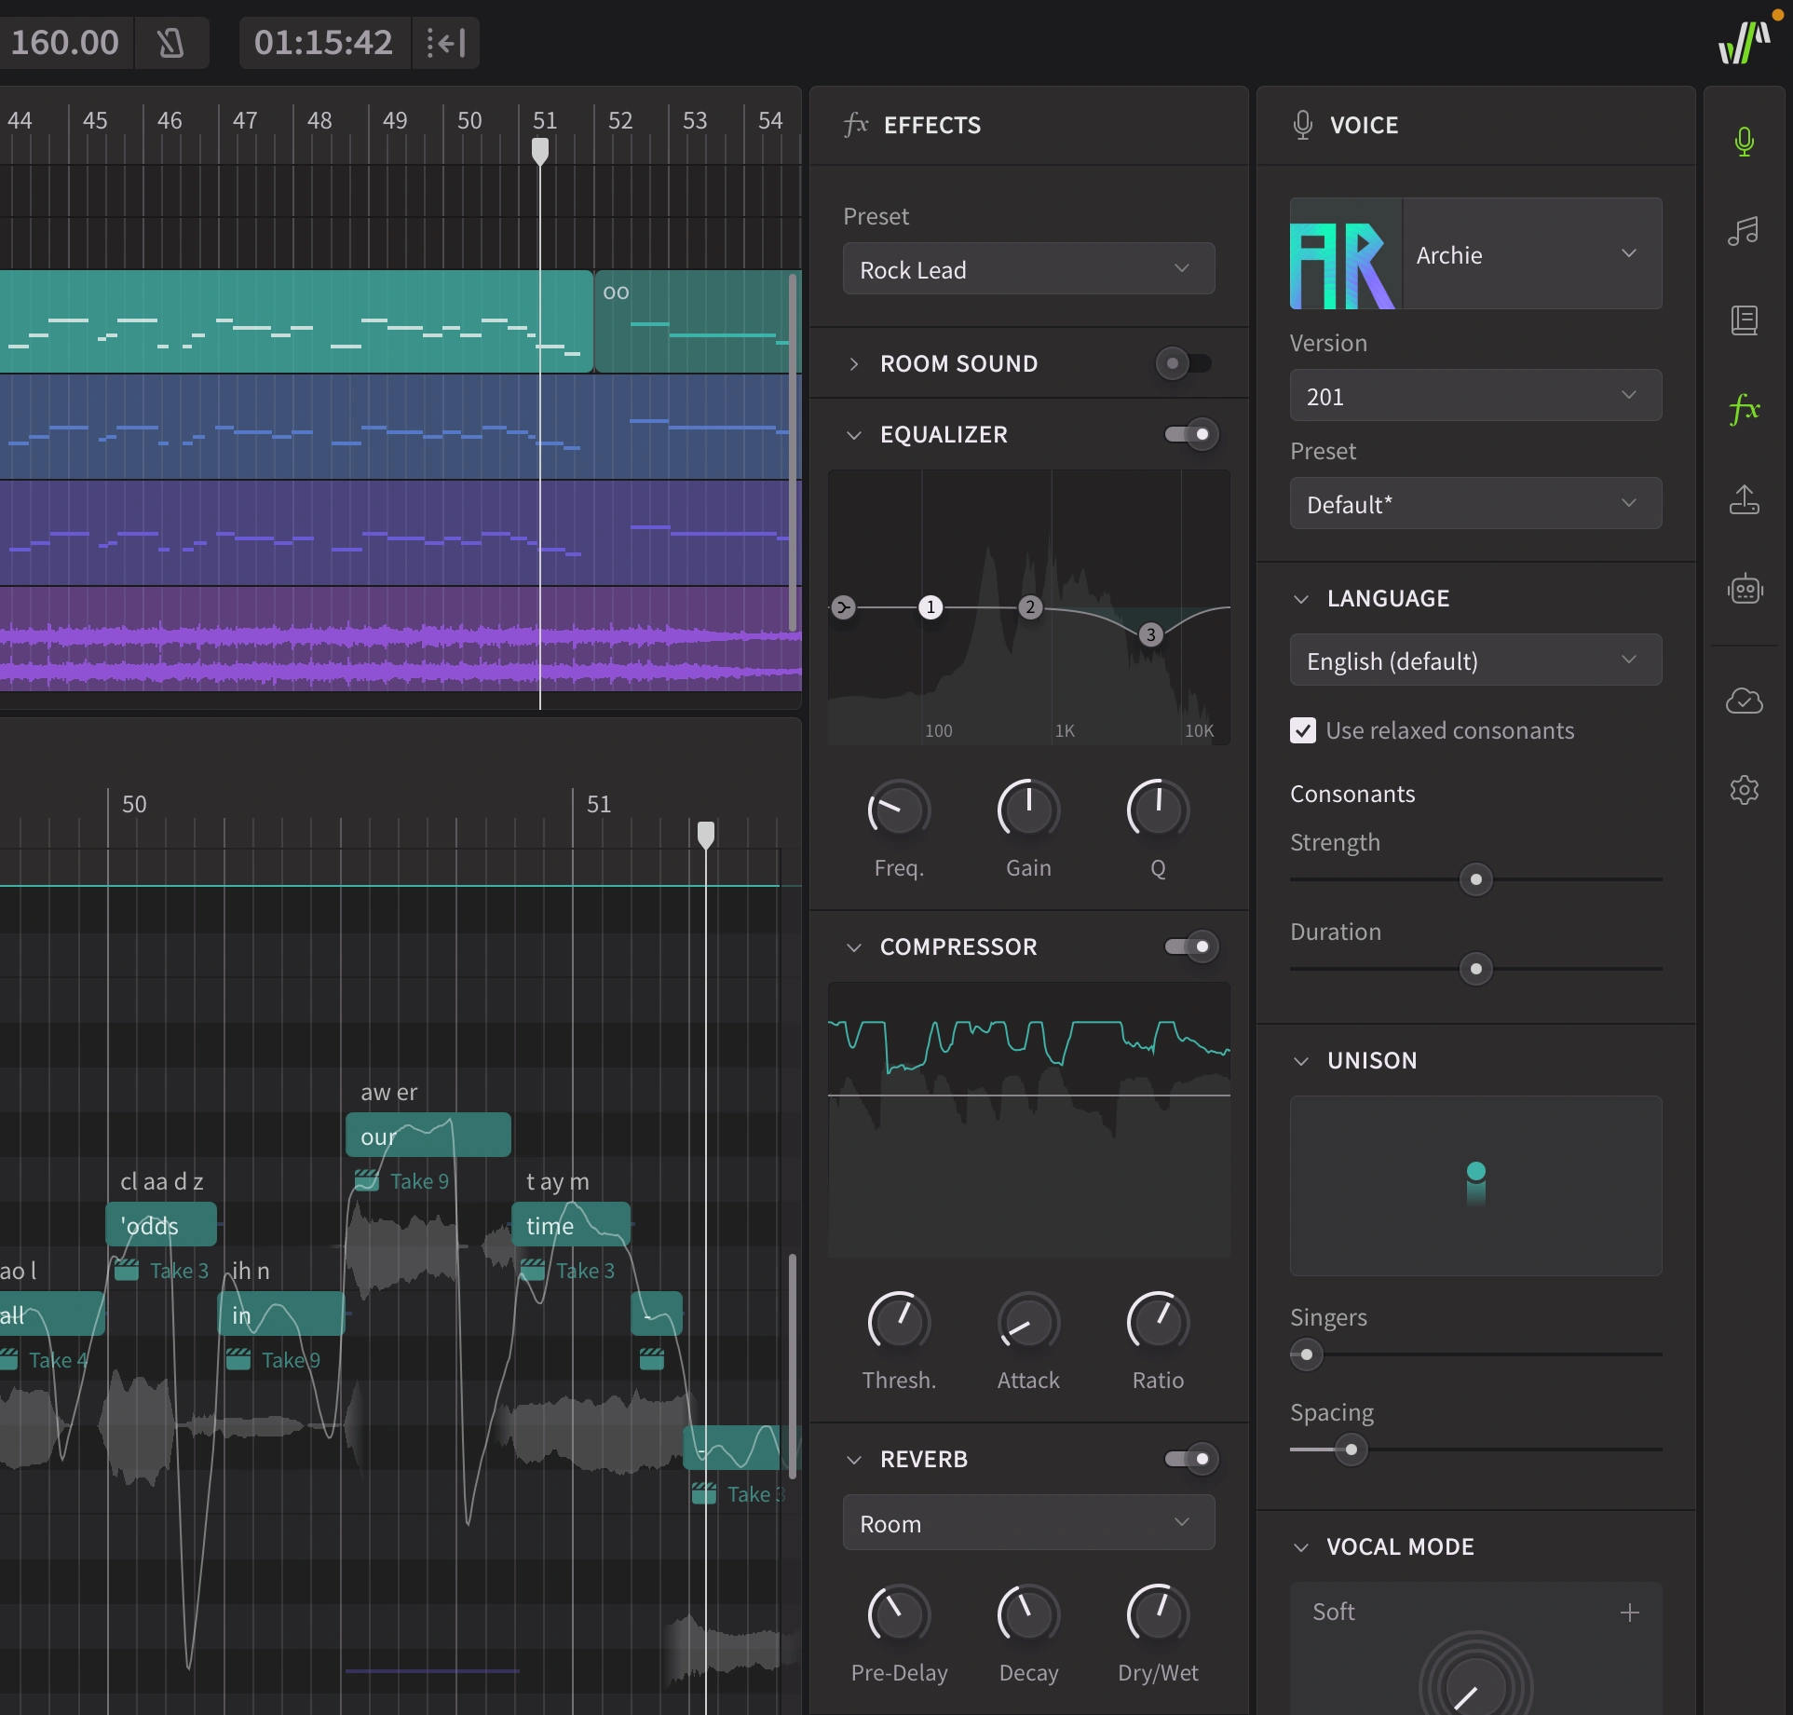The height and width of the screenshot is (1715, 1793).
Task: Click the plus button on Soft vocal mode
Action: 1629,1613
